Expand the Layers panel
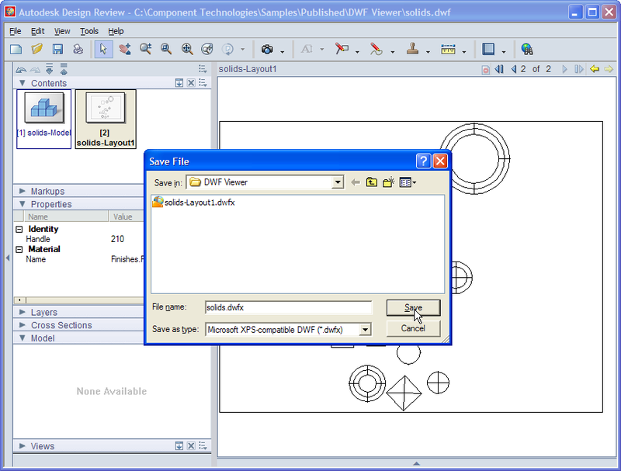This screenshot has width=621, height=471. point(22,313)
